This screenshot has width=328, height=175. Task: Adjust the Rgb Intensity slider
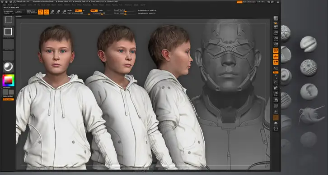(x=79, y=13)
